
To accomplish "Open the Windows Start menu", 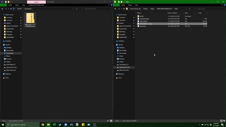I will click(3, 125).
